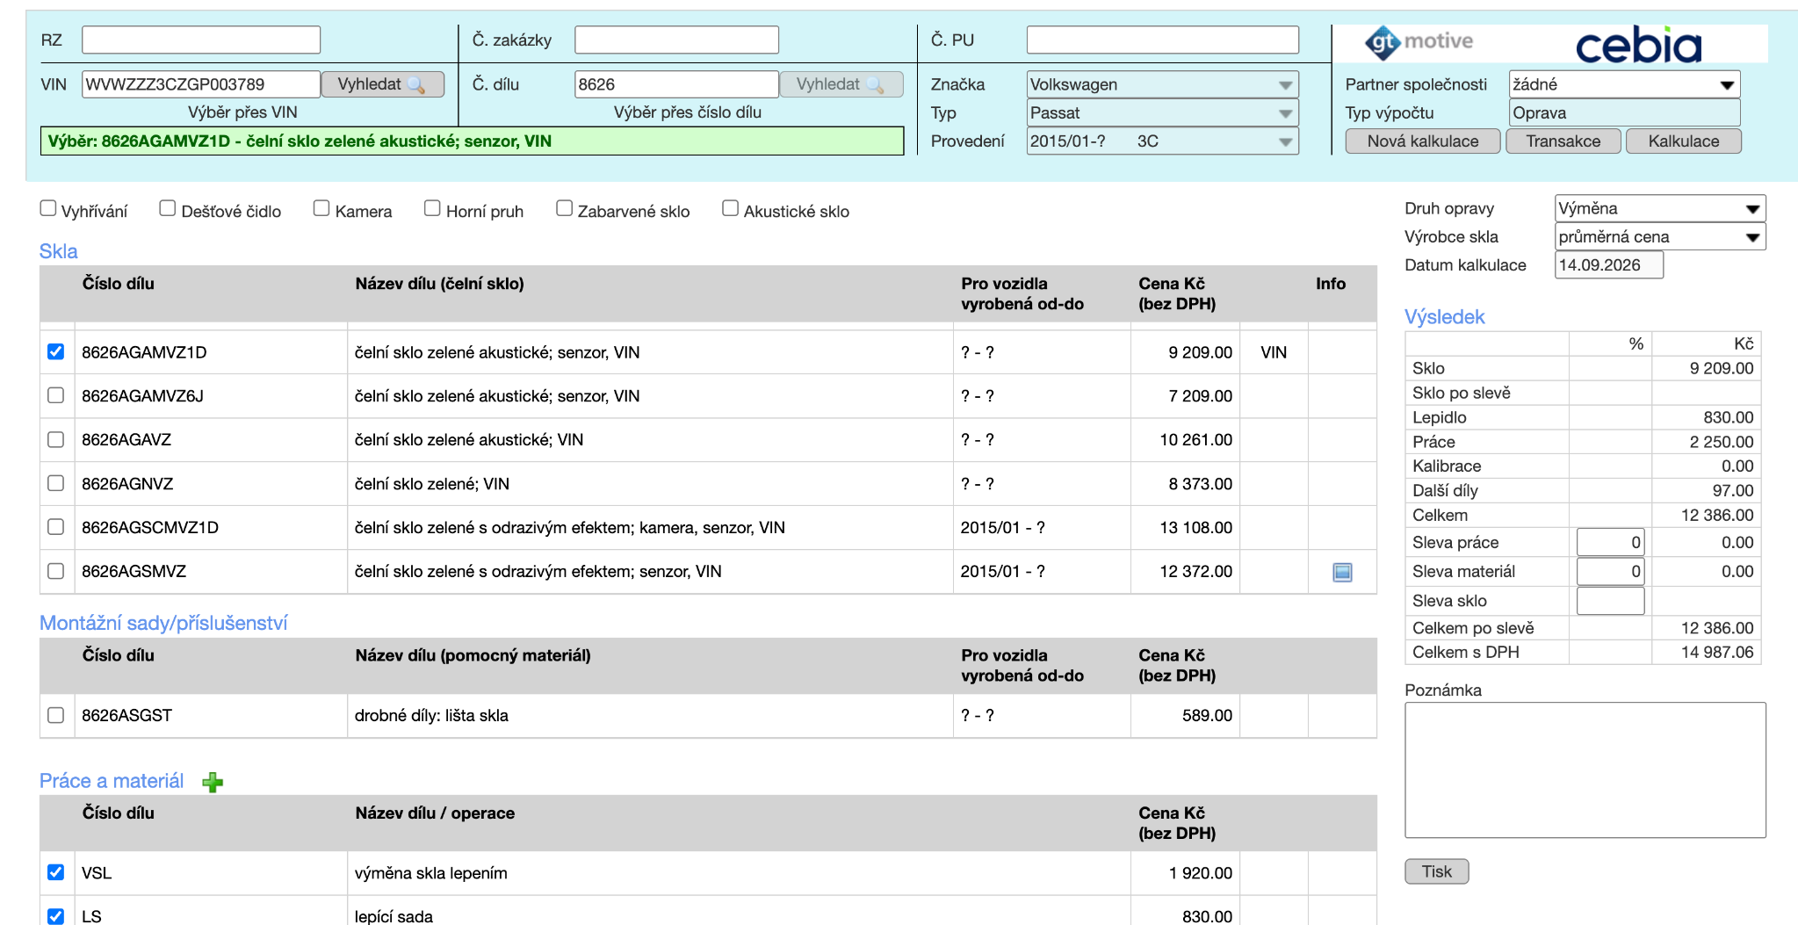Click the Datum kalkulace field

click(x=1609, y=264)
